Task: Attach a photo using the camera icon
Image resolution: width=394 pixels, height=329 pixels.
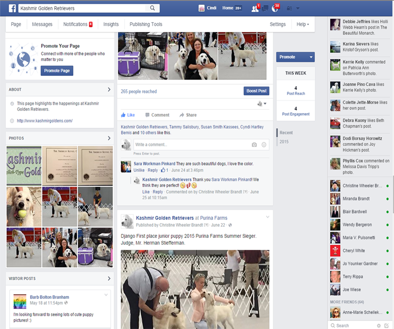Action: pos(254,145)
